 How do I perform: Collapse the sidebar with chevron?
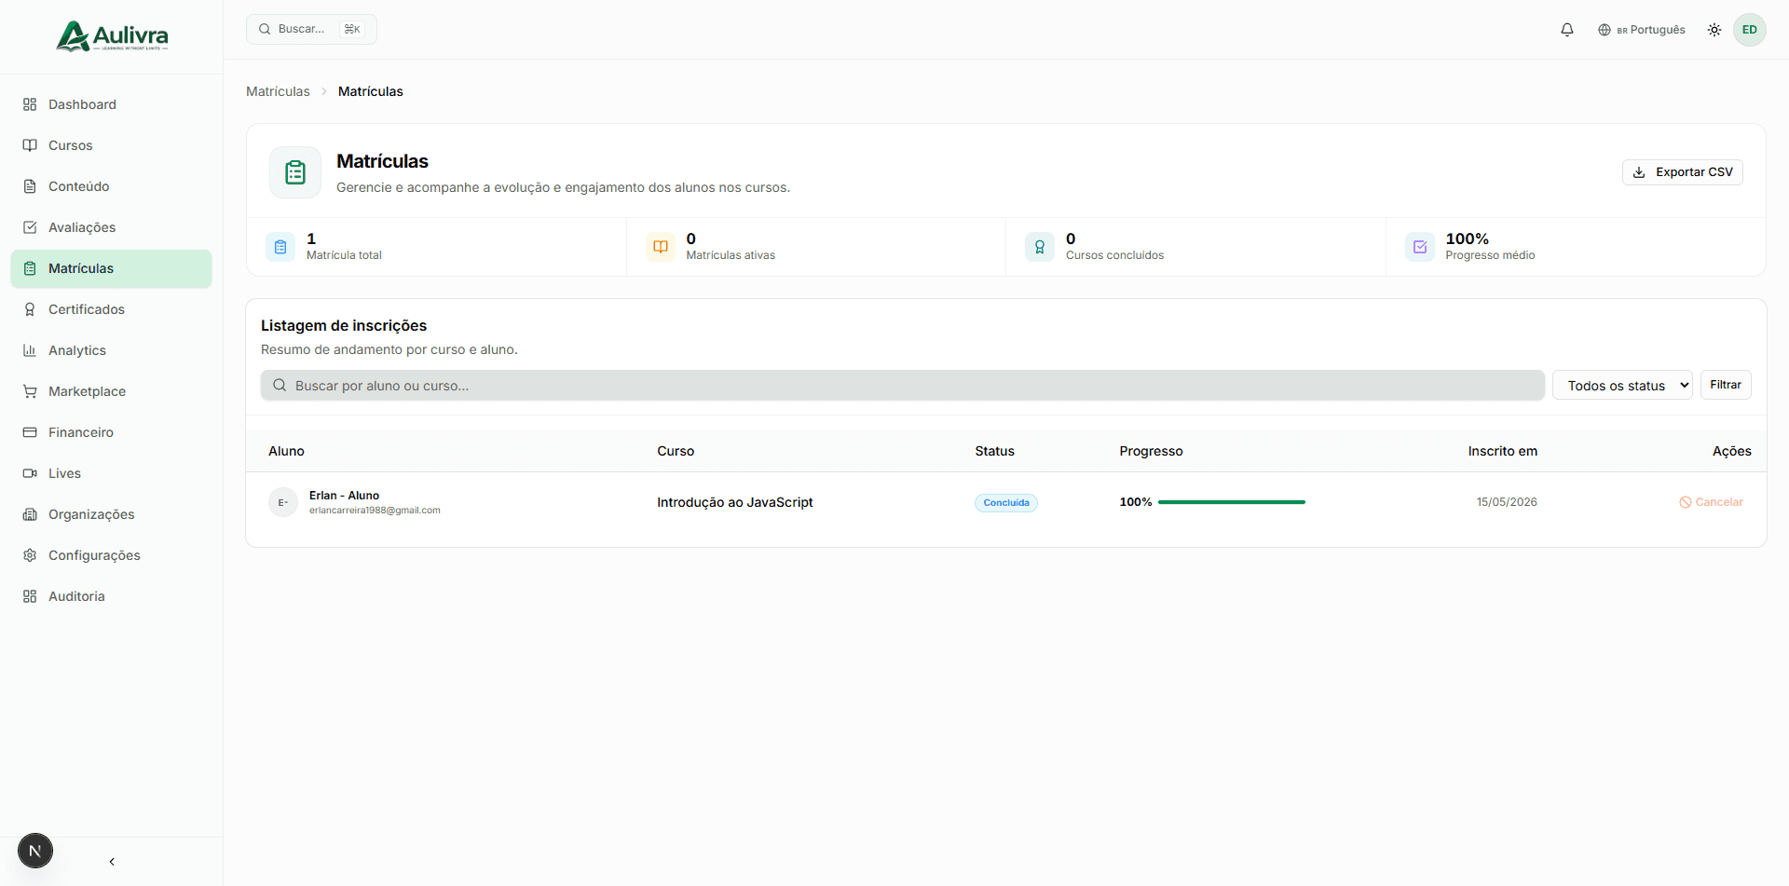[112, 862]
